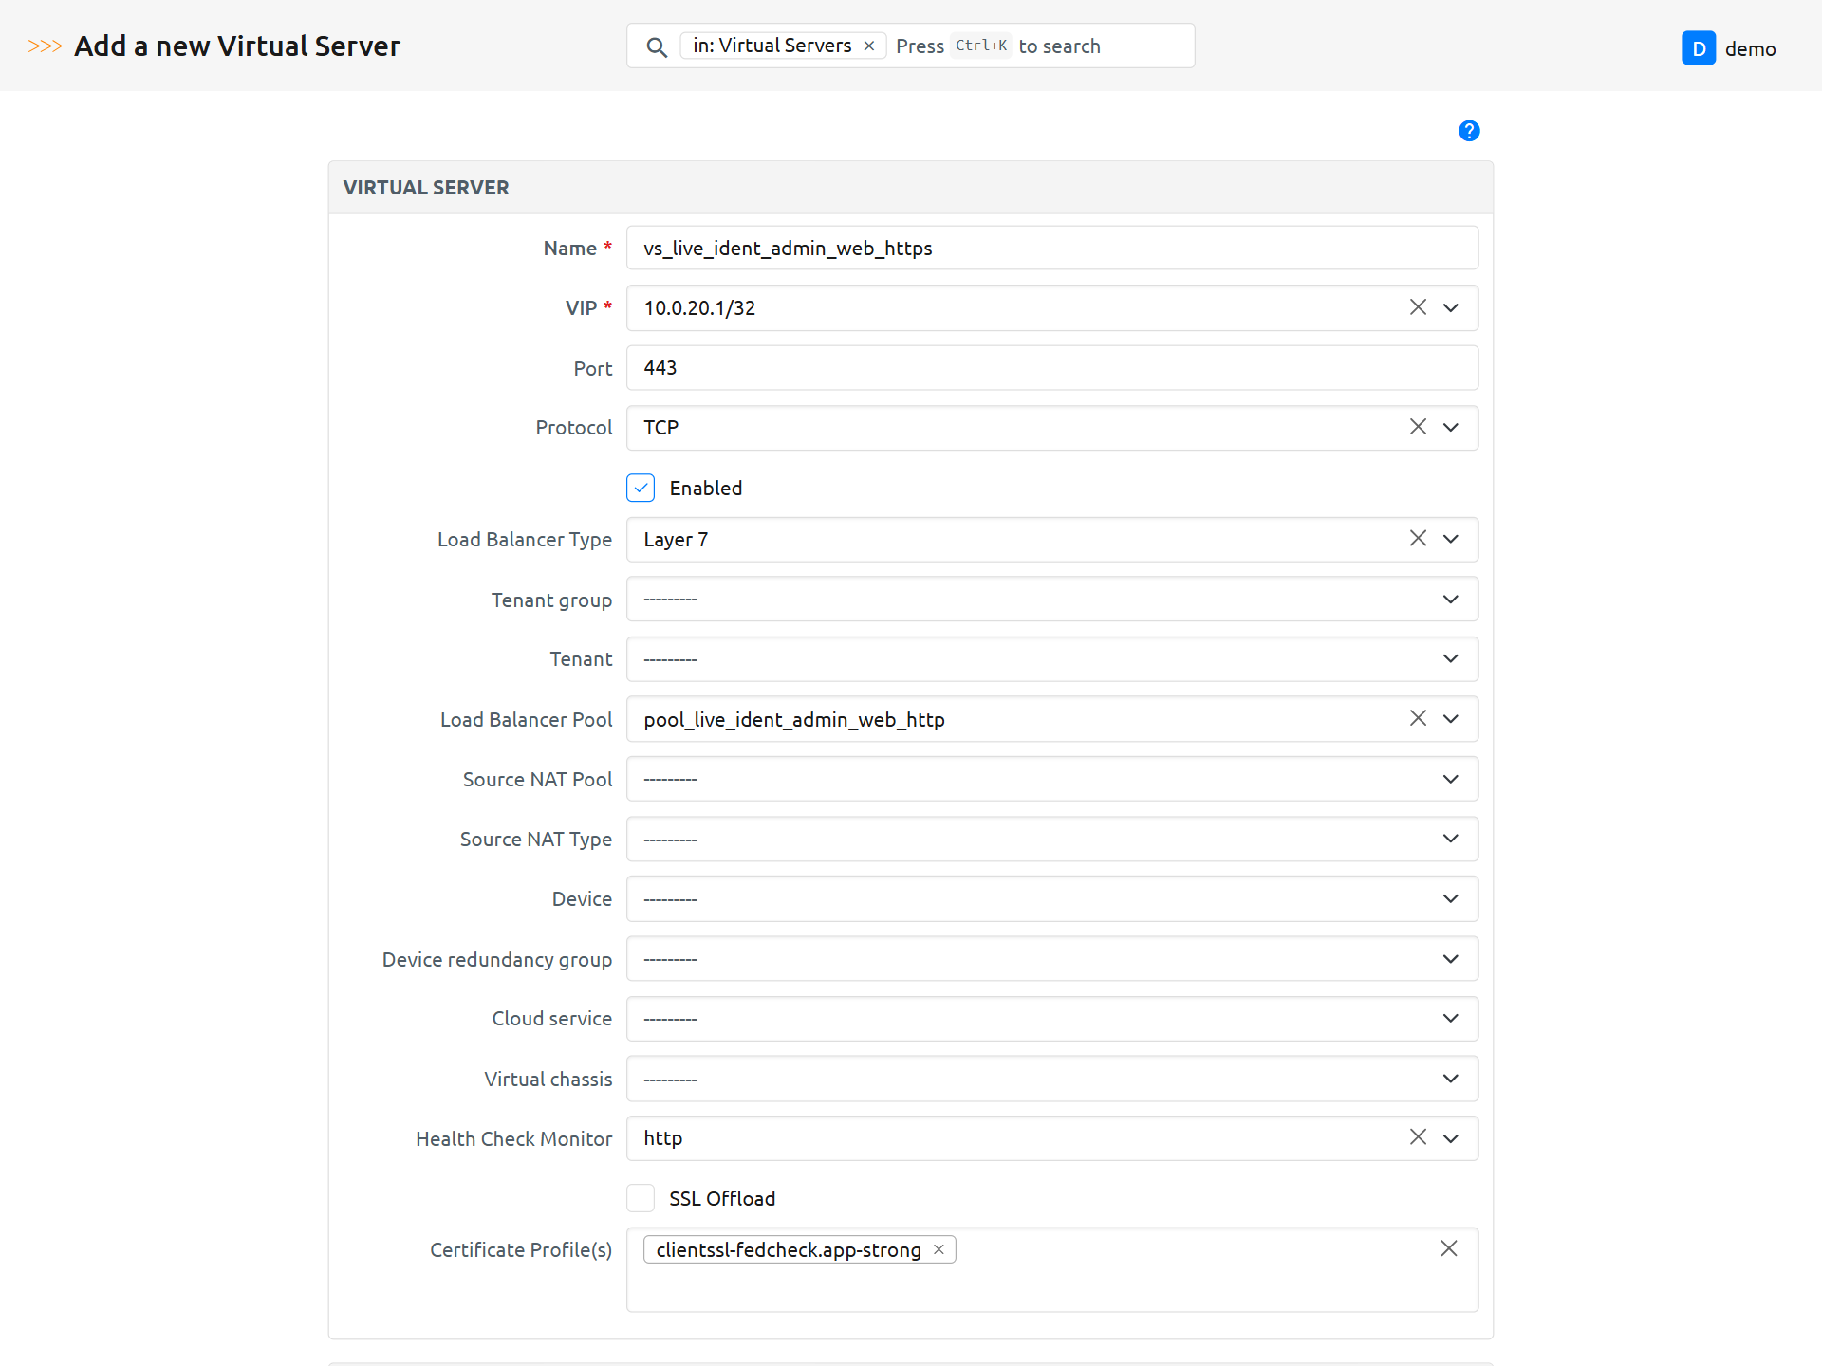The image size is (1822, 1366).
Task: Clear the Load Balancer Pool selection
Action: 1417,719
